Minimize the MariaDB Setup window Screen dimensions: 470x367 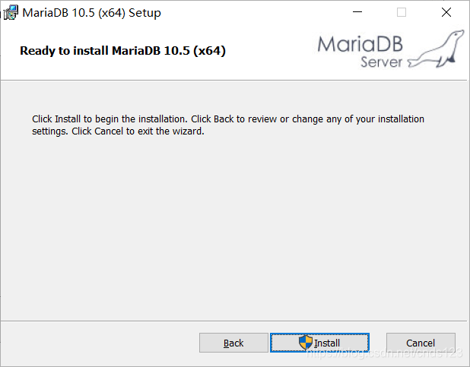(357, 12)
